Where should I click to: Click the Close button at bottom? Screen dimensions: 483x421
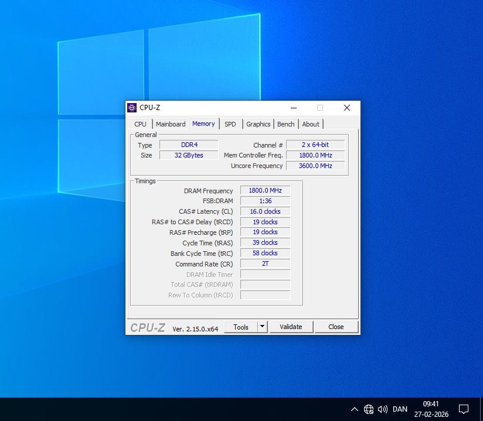pos(336,327)
